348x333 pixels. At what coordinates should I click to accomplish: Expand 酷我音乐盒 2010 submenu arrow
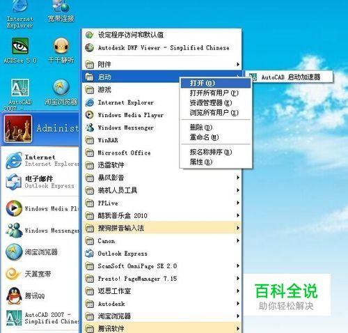(238, 215)
